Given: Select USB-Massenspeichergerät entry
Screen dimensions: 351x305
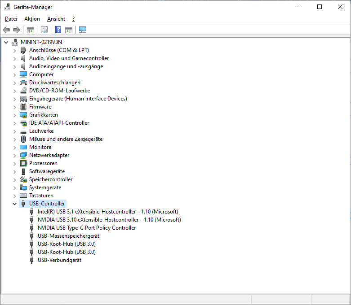Looking at the screenshot, I should (x=68, y=236).
